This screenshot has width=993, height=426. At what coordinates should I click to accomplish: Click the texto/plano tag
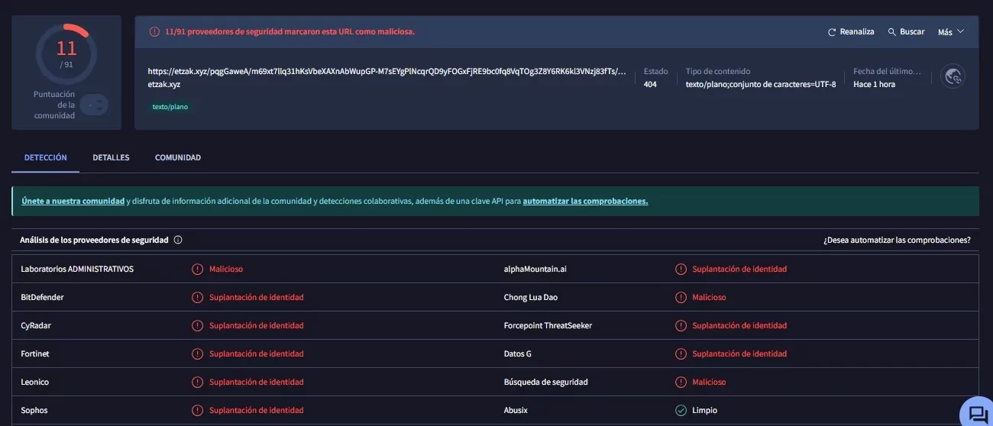(170, 107)
